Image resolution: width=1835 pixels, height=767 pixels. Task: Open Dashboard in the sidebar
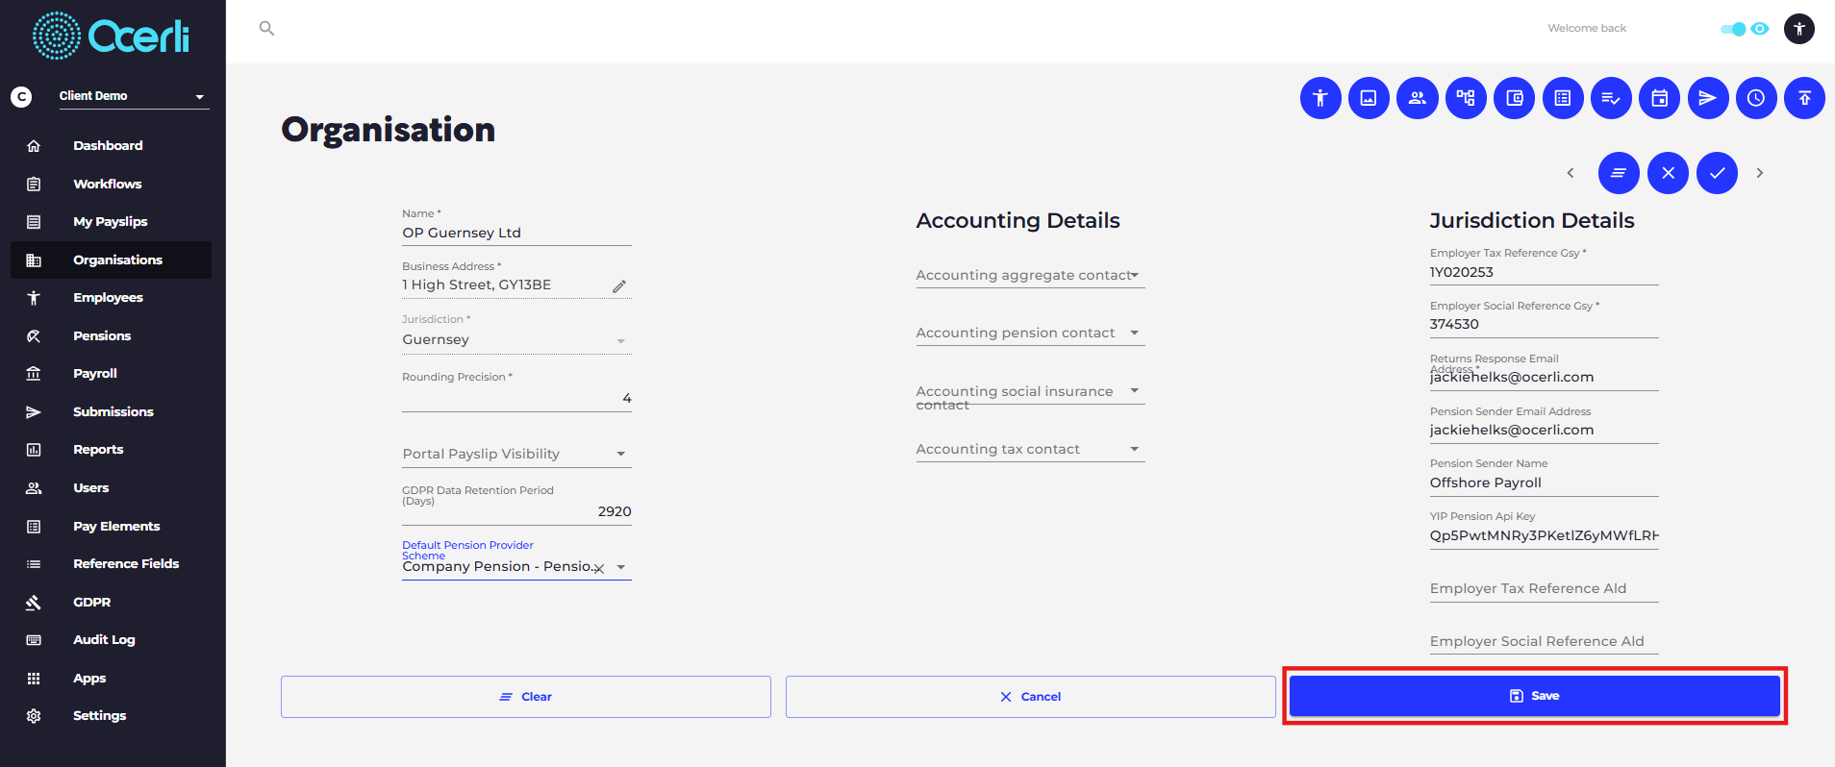point(111,145)
